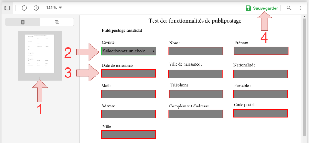Click the green floppy disk save icon
The height and width of the screenshot is (144, 309).
coord(248,8)
